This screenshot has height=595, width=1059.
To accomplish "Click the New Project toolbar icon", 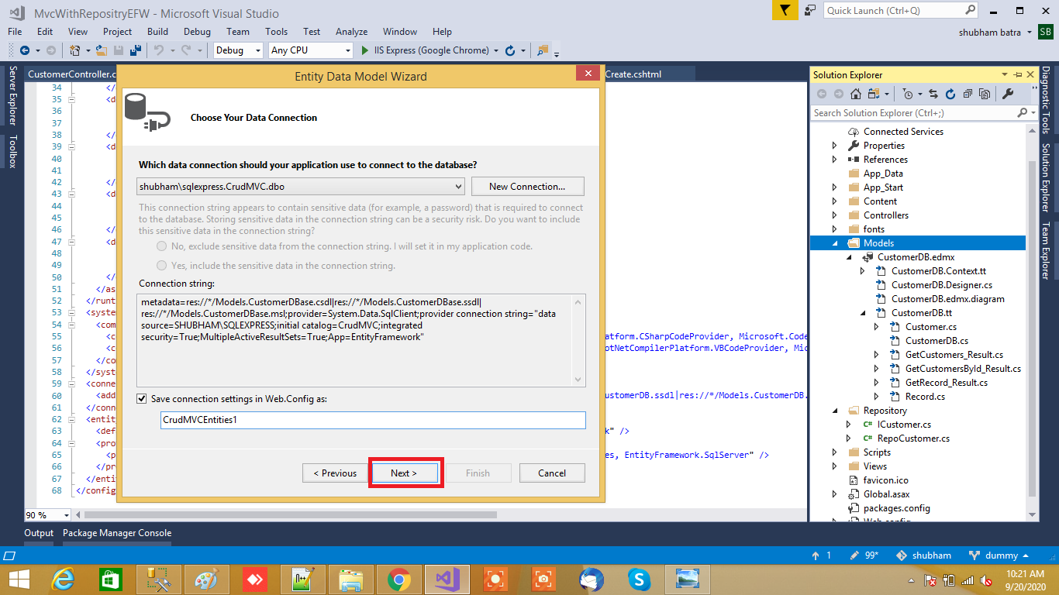I will coord(75,50).
